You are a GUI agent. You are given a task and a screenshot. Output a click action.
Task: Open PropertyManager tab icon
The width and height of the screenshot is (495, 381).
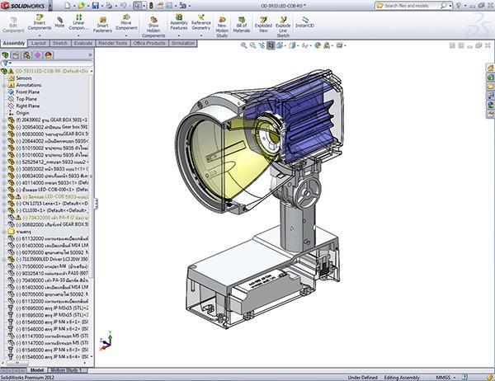pos(16,55)
